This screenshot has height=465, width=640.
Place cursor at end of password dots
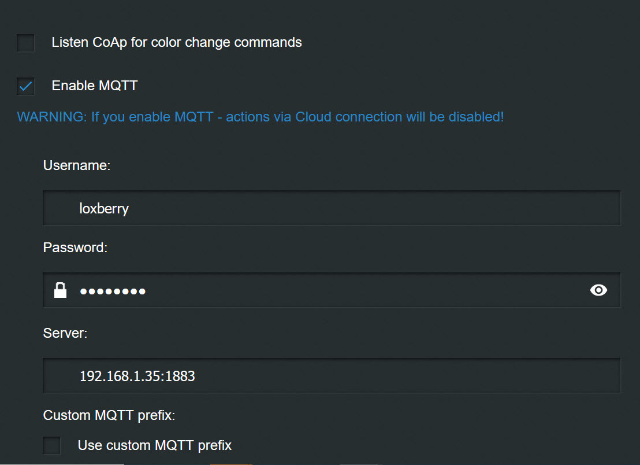click(147, 290)
